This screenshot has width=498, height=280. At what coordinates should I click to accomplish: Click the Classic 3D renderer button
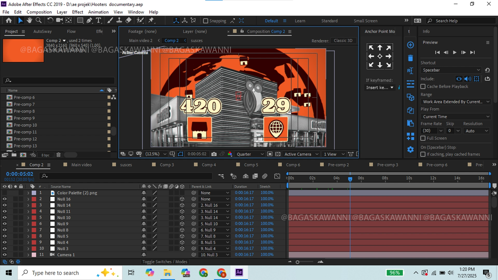pyautogui.click(x=343, y=41)
